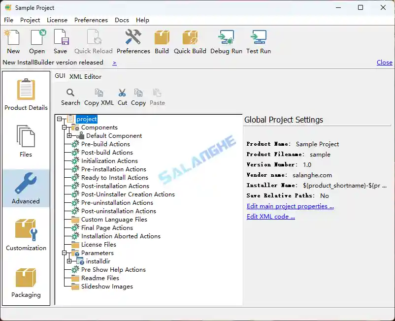Screen dimensions: 395x321
Task: Click the New project toolbar icon
Action: click(x=13, y=37)
